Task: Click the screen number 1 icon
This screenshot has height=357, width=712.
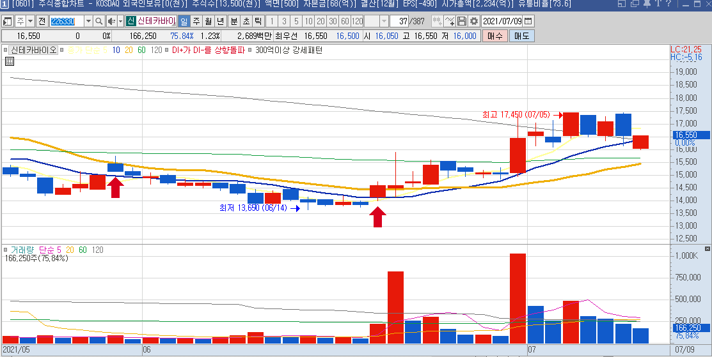Action: coord(4,5)
